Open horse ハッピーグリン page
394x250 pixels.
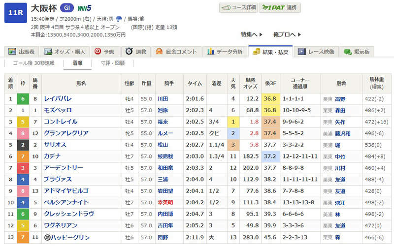pos(70,237)
